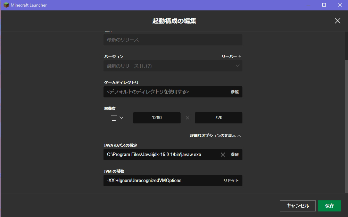The width and height of the screenshot is (348, 217).
Task: Close the 起動構成の編集 dialog with X icon
Action: 337,21
